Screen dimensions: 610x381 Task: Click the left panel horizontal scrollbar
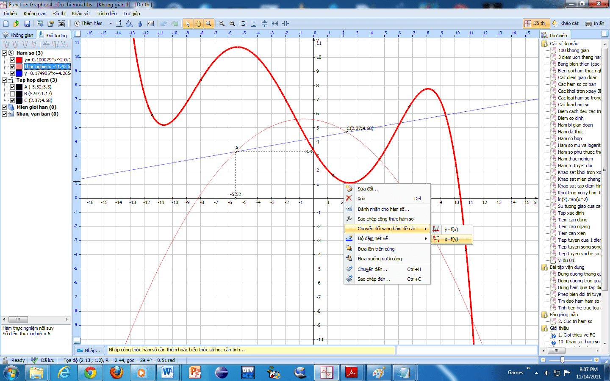pos(36,319)
